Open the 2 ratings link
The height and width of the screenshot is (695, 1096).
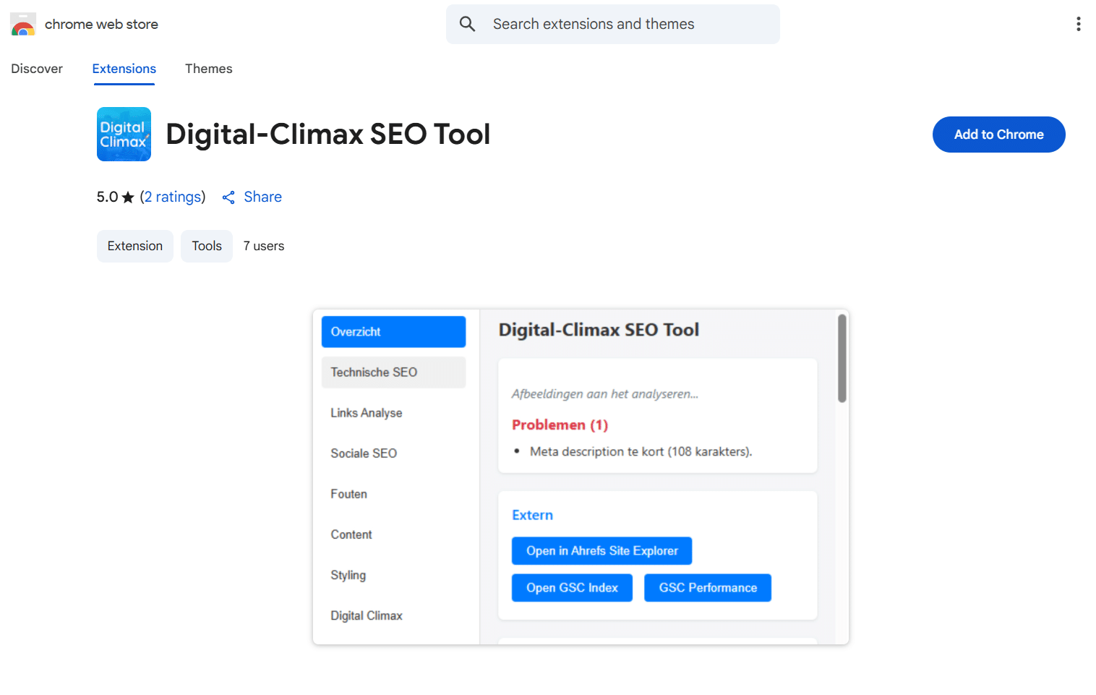[173, 197]
